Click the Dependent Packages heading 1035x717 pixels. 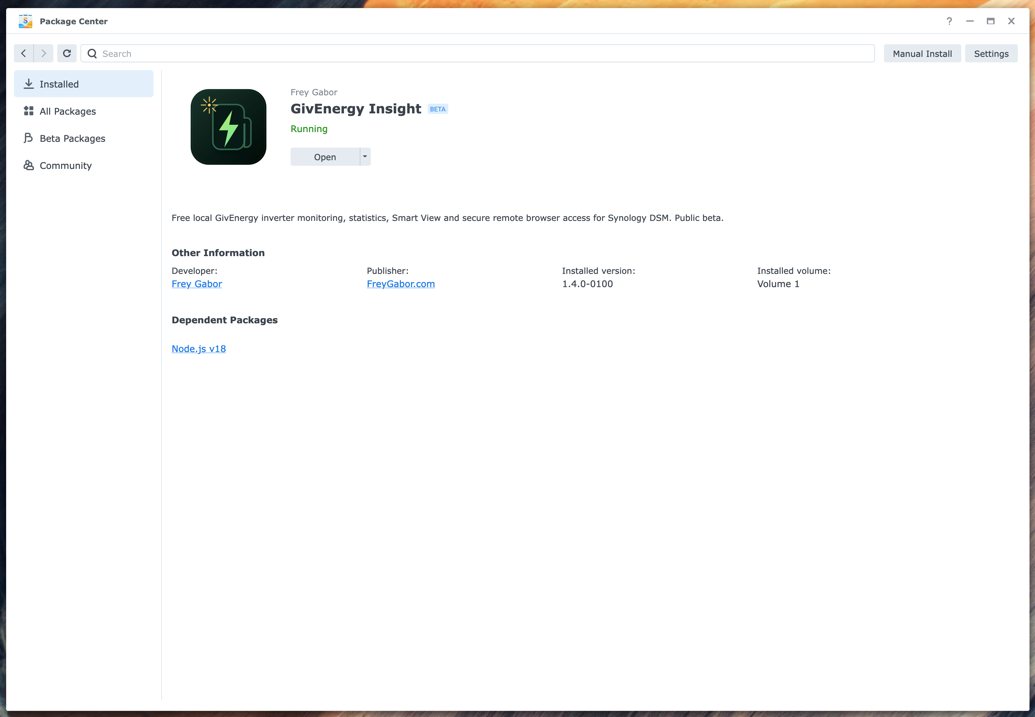coord(224,320)
